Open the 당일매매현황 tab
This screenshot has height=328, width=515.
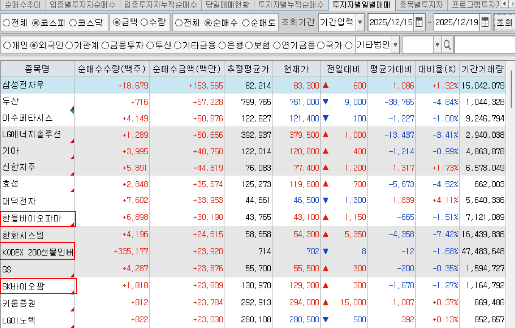point(228,5)
